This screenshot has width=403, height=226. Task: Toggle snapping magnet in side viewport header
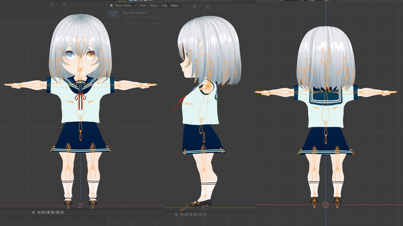pos(195,6)
